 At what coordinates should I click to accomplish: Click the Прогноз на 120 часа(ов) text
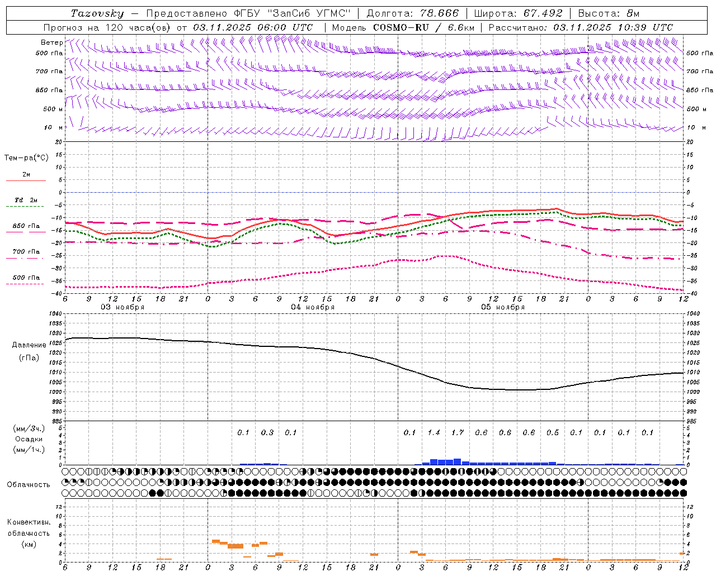pyautogui.click(x=108, y=27)
